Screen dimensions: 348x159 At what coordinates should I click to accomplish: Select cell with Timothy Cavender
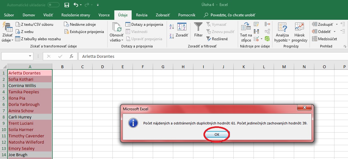[x=30, y=136]
